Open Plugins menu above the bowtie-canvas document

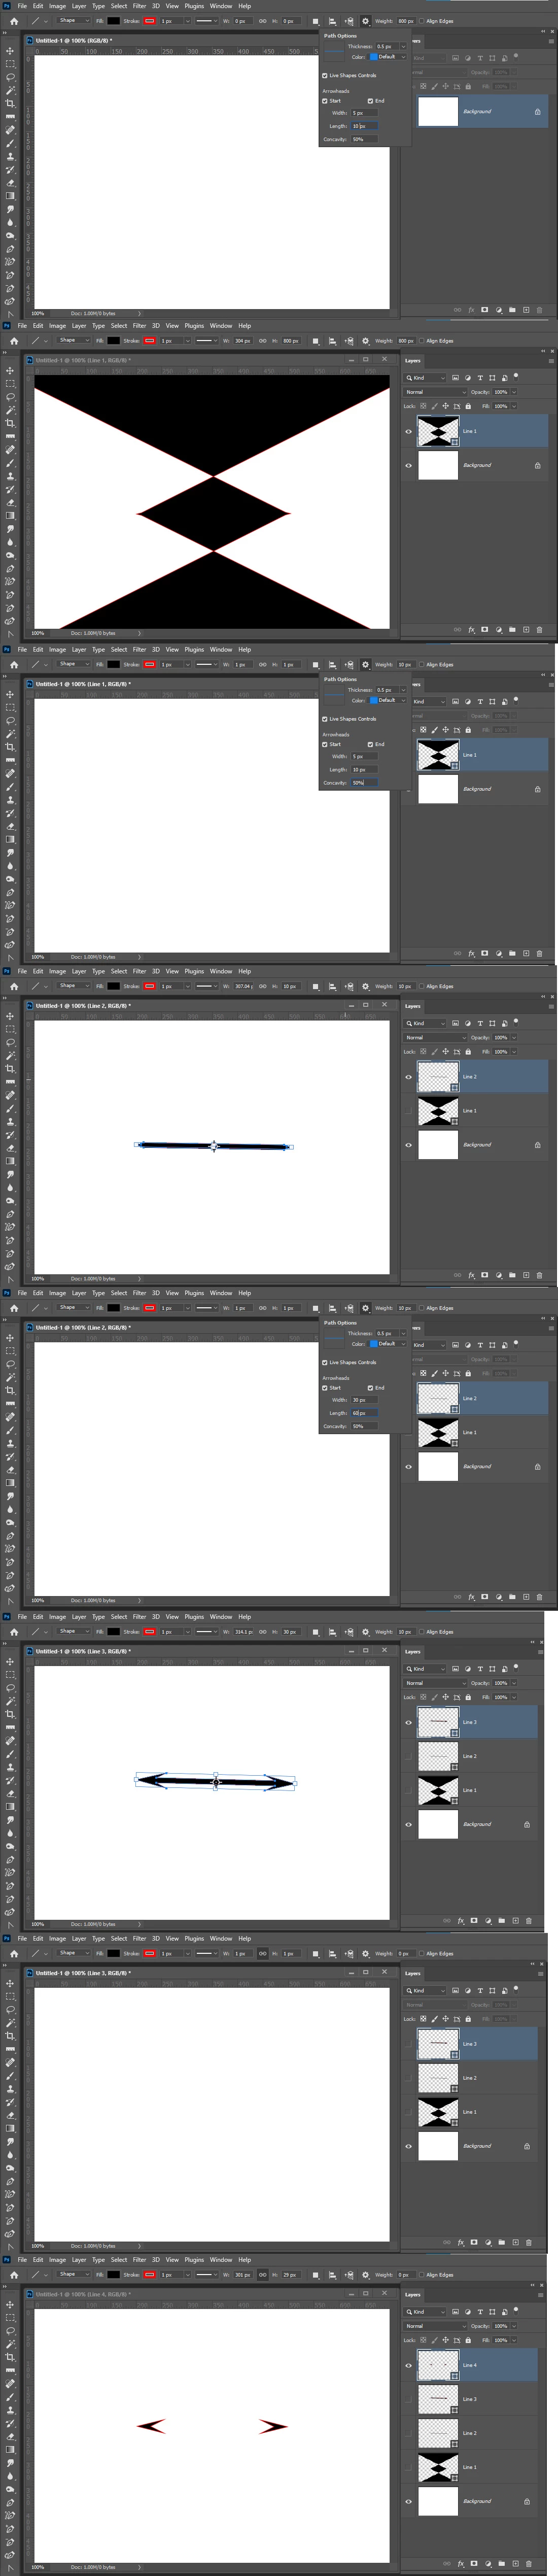click(194, 326)
